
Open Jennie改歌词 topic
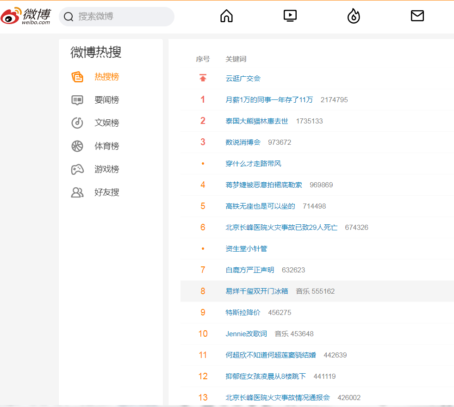tap(246, 334)
